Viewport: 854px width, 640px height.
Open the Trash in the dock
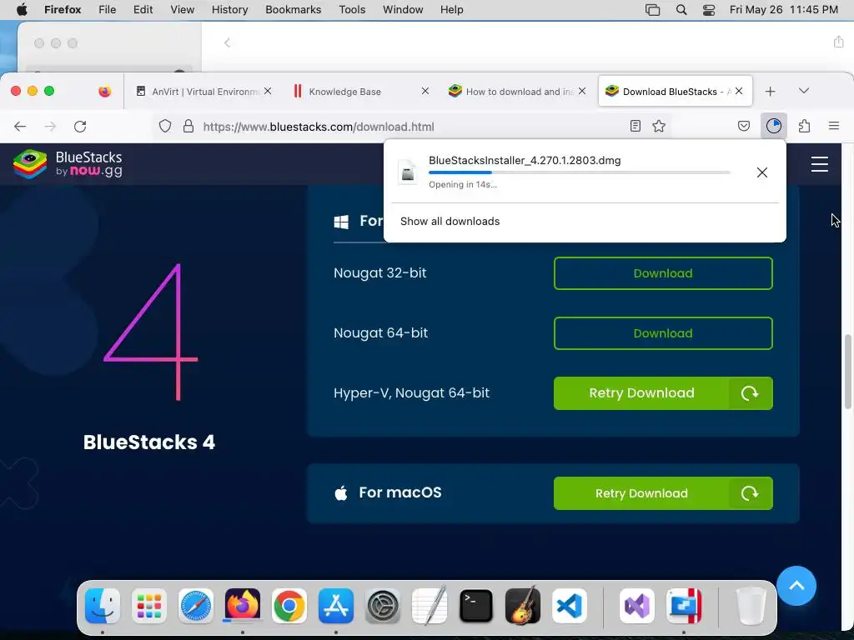(x=751, y=606)
